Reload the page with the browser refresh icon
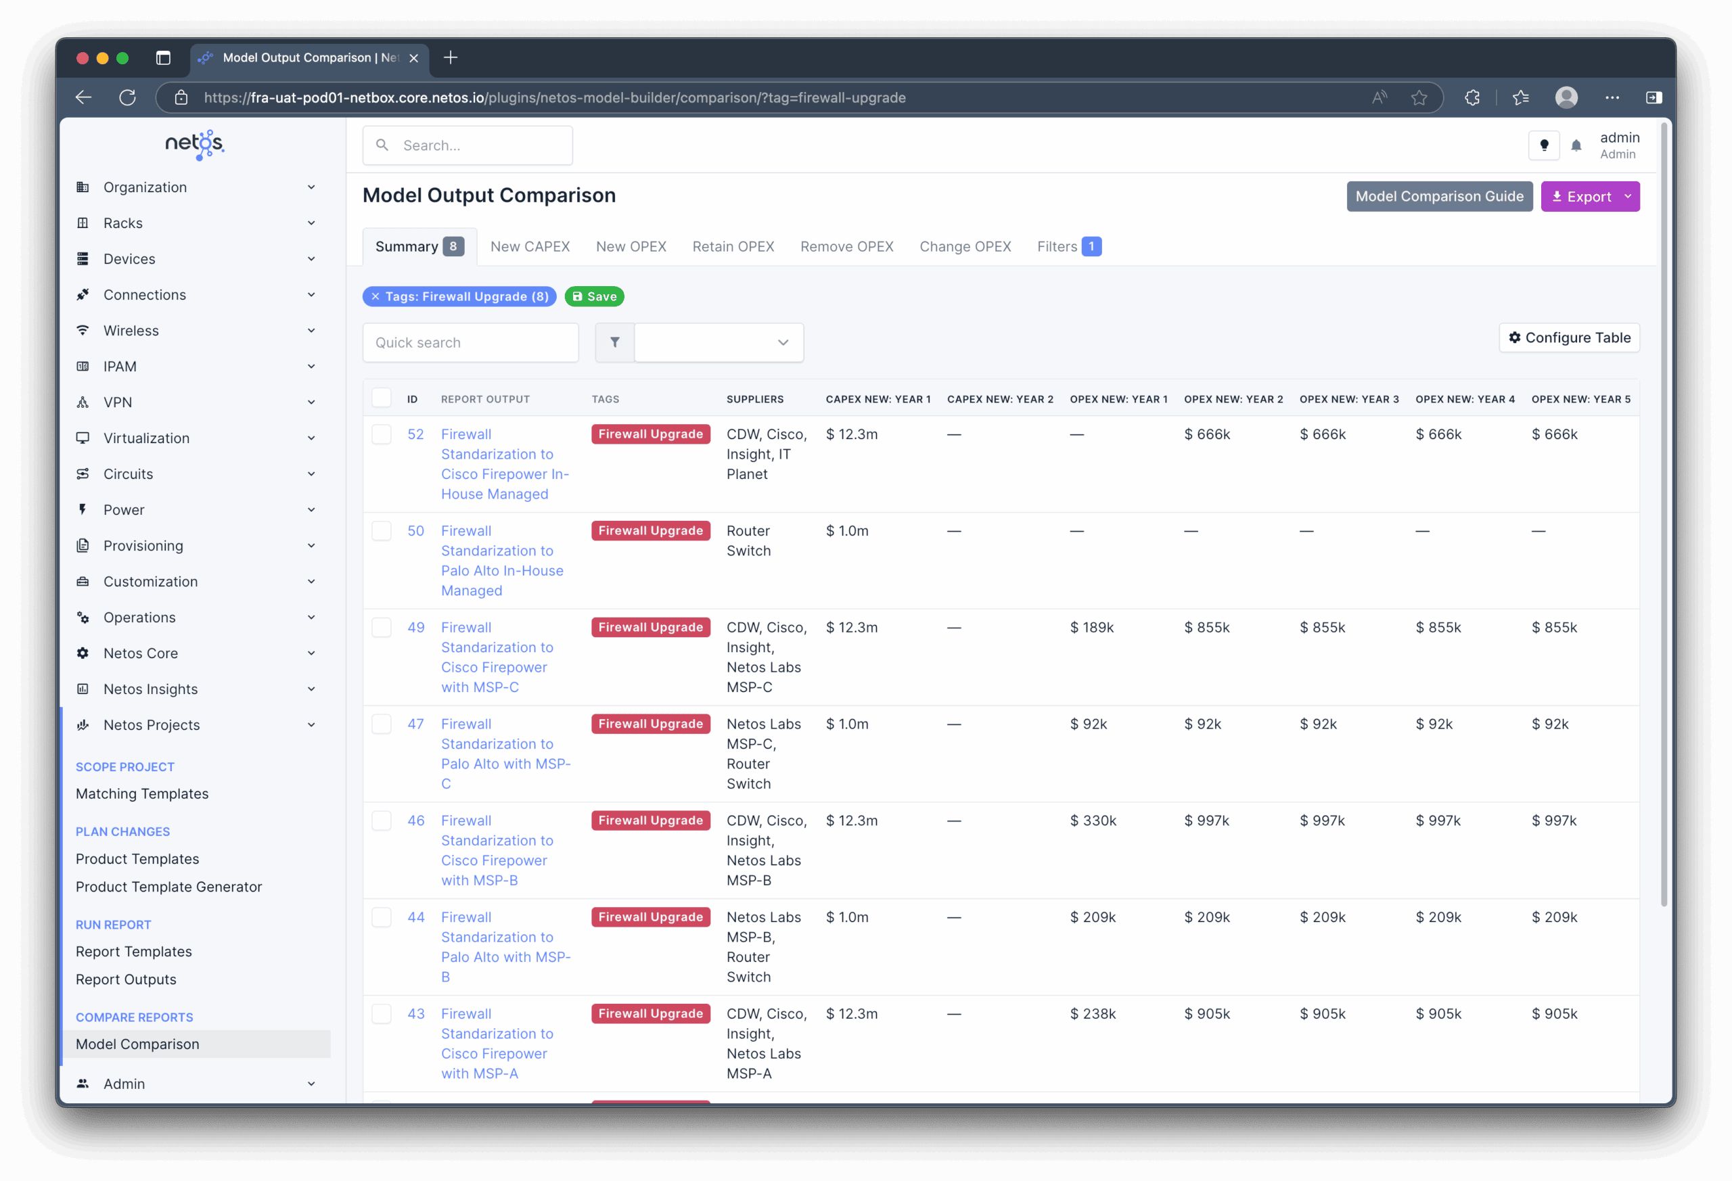The image size is (1732, 1181). tap(127, 97)
